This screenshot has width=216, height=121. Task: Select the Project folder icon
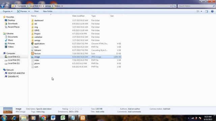pos(32,34)
